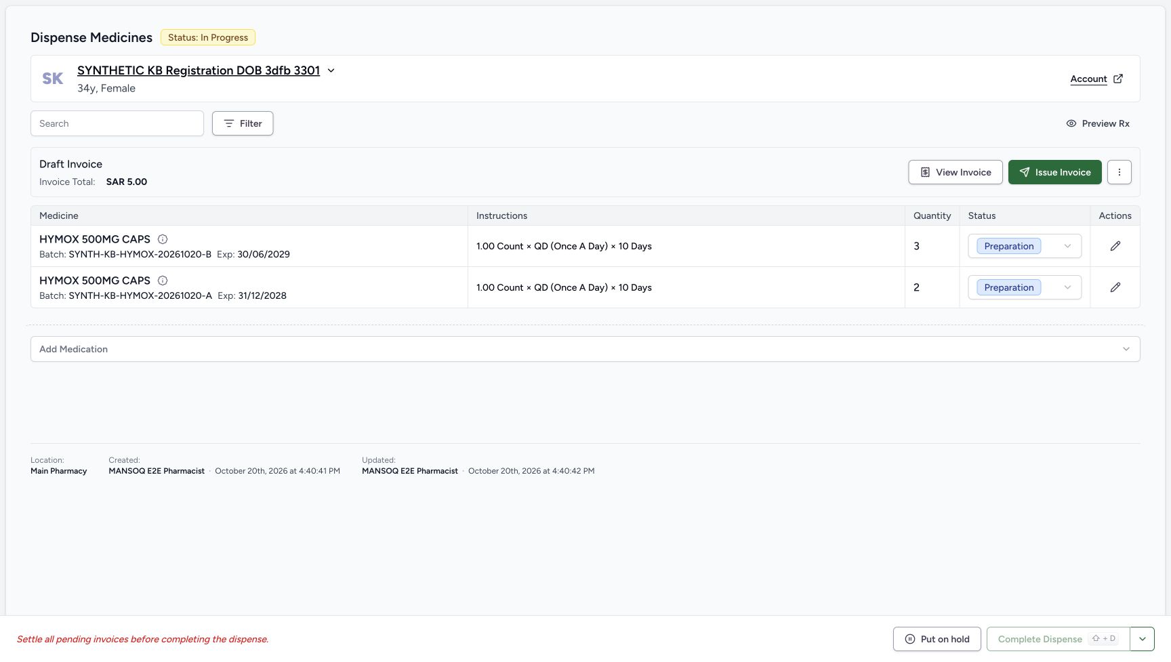Click the external link icon beside Account
The width and height of the screenshot is (1171, 662).
[x=1118, y=79]
